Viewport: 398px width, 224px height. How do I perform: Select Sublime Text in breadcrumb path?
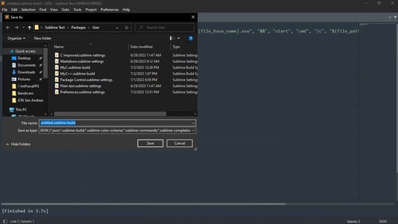(55, 27)
